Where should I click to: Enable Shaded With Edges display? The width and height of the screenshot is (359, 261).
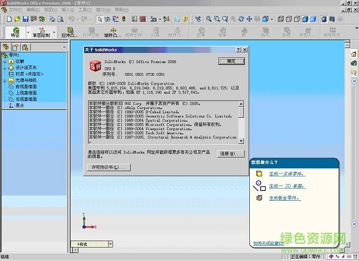pos(305,19)
